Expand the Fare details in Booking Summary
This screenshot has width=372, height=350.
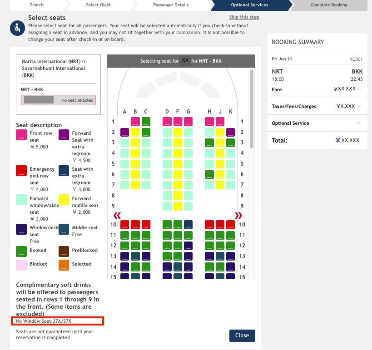click(357, 89)
